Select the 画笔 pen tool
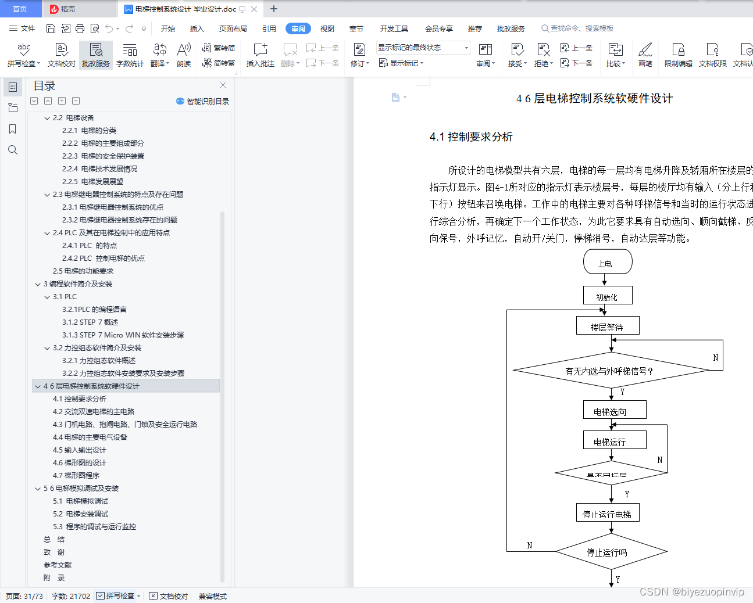This screenshot has height=603, width=753. (645, 55)
